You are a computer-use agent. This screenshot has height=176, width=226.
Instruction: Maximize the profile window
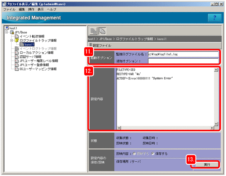(x=216, y=4)
